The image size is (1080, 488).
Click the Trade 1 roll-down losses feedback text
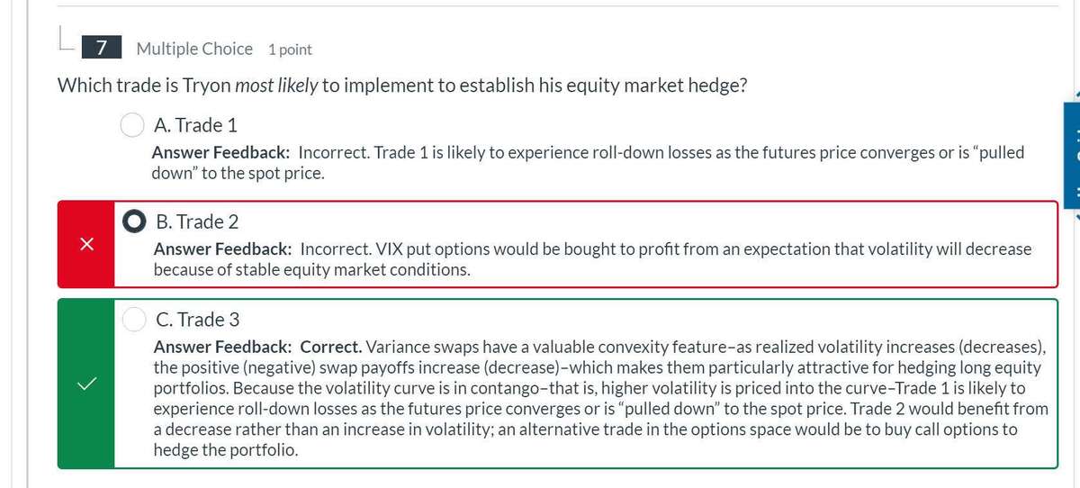[587, 162]
